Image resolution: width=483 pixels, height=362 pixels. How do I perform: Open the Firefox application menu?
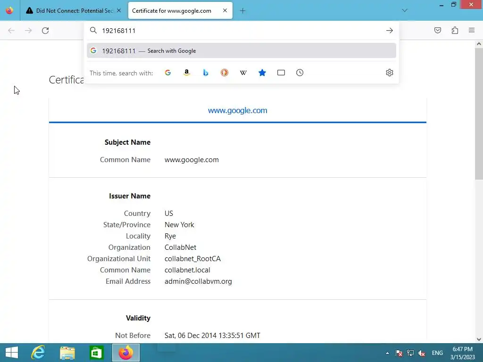[472, 30]
